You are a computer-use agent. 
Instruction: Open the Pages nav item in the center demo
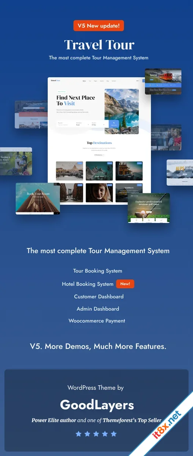pyautogui.click(x=96, y=81)
